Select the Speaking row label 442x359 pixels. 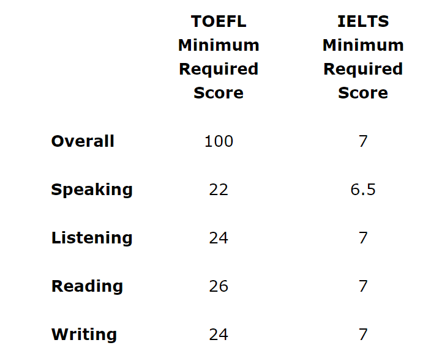92,190
